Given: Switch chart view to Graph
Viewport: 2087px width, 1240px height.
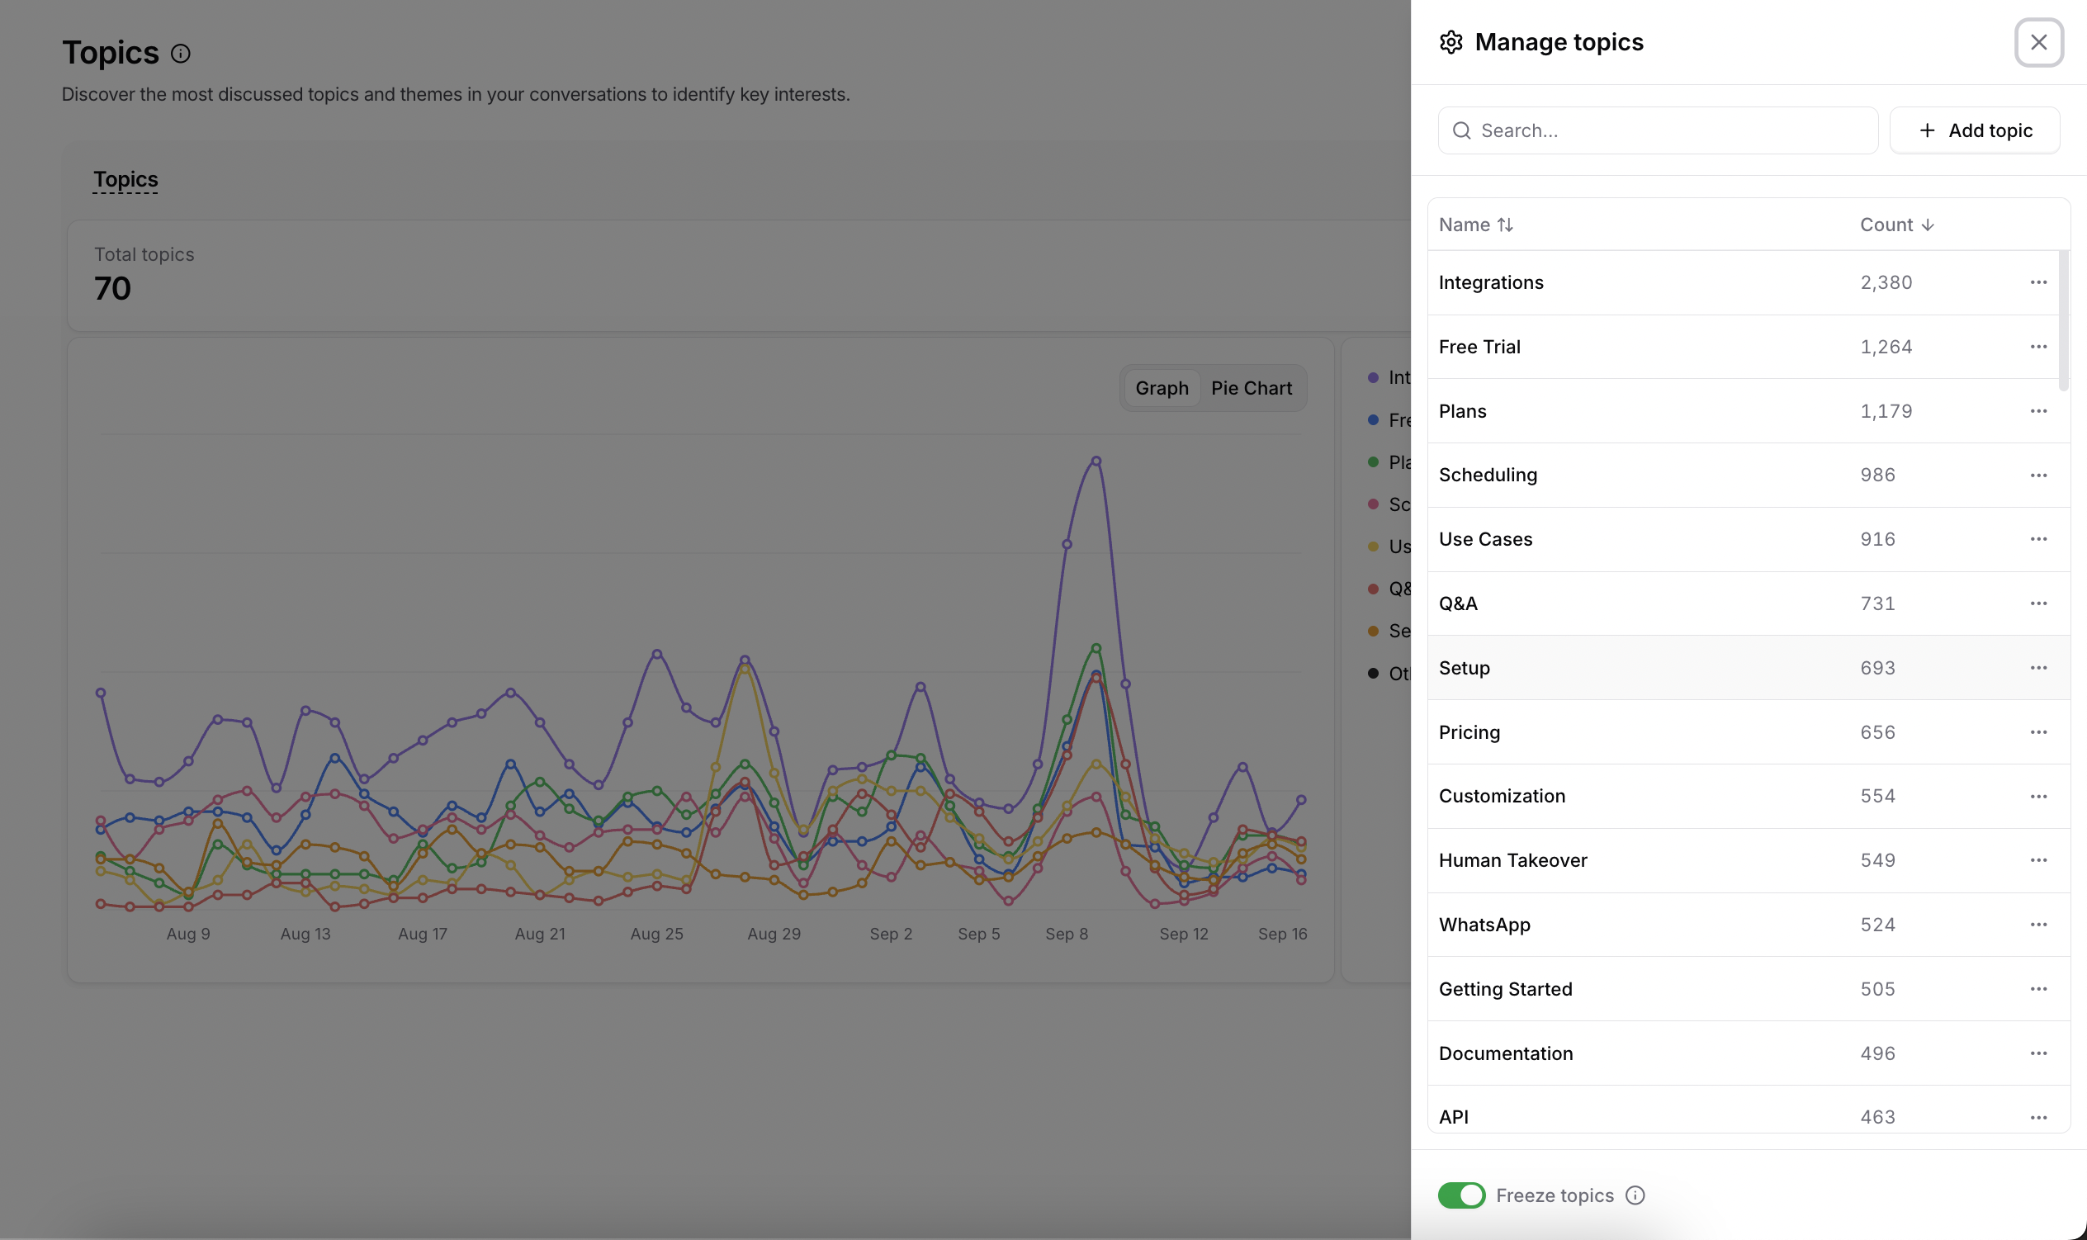Looking at the screenshot, I should pos(1162,388).
